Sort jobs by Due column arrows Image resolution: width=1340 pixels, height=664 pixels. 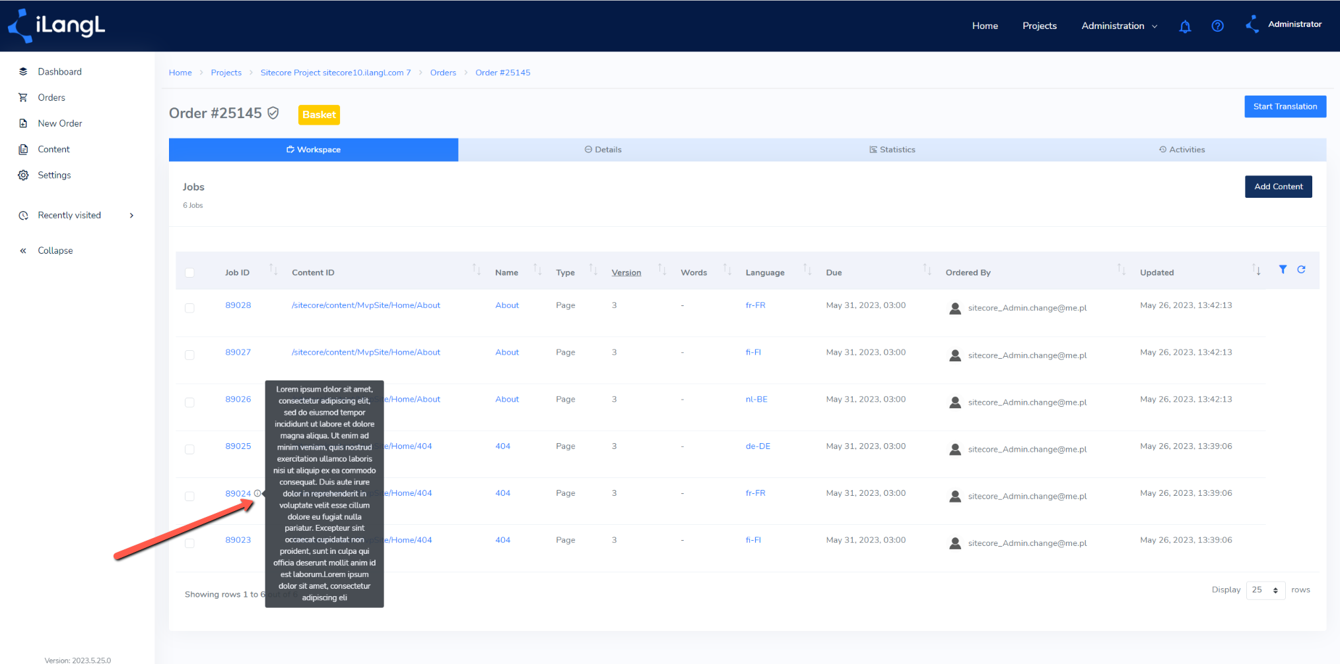(x=927, y=269)
